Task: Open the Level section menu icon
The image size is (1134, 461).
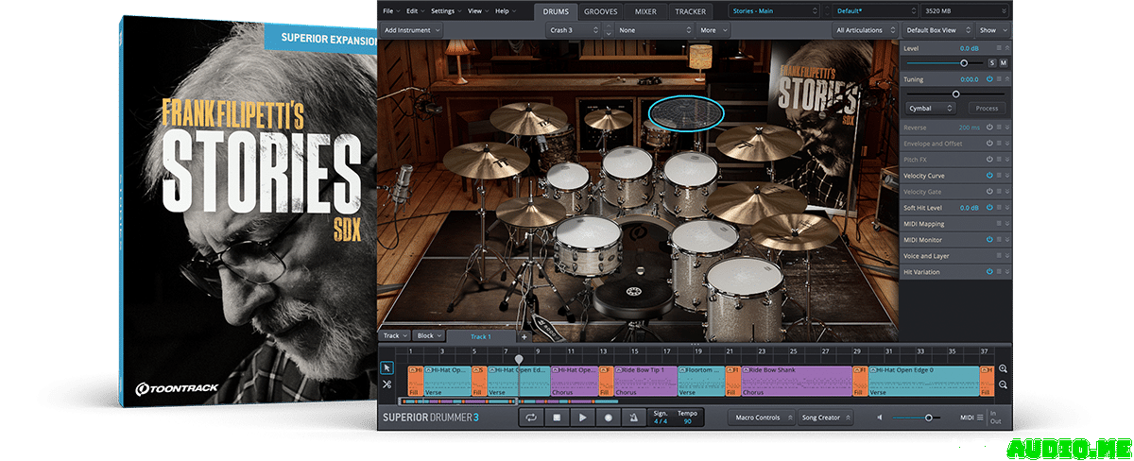Action: tap(999, 48)
